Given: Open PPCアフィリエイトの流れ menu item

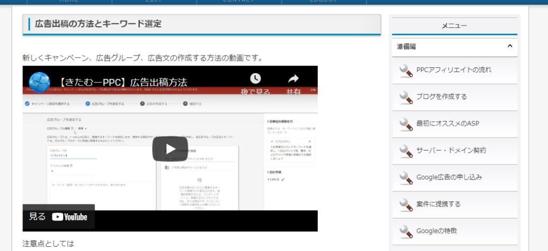Looking at the screenshot, I should coord(453,69).
